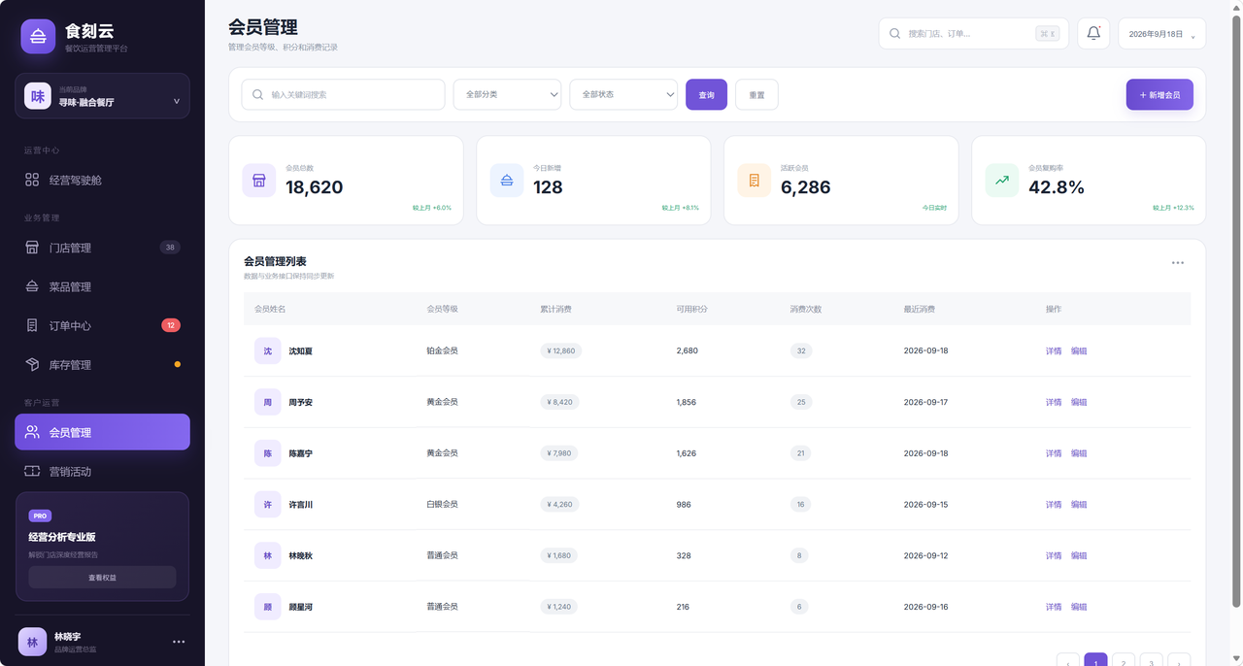Open 门店管理 in the sidebar
1243x666 pixels.
[102, 248]
